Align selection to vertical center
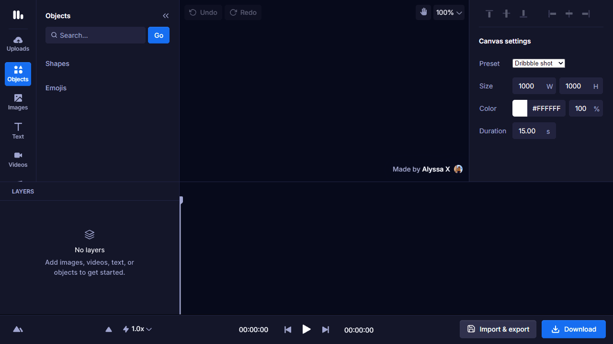The height and width of the screenshot is (344, 613). pyautogui.click(x=506, y=14)
